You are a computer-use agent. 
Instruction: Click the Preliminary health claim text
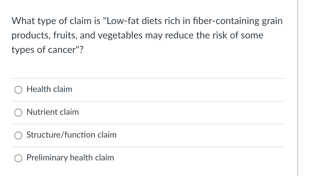tap(70, 158)
